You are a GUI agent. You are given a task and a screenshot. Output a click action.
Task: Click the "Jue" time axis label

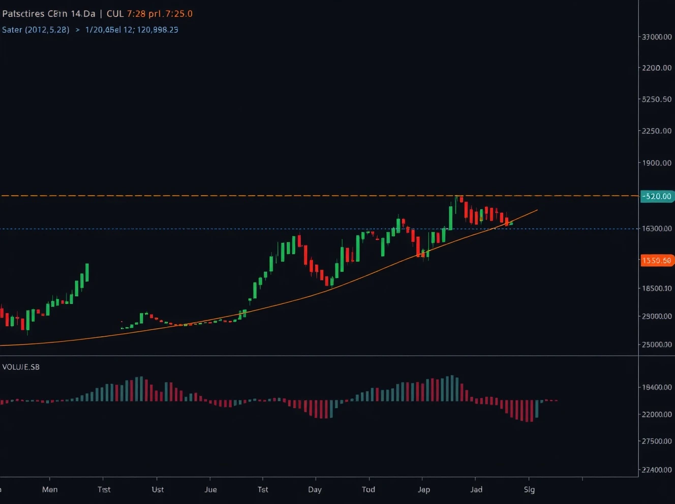pos(210,489)
